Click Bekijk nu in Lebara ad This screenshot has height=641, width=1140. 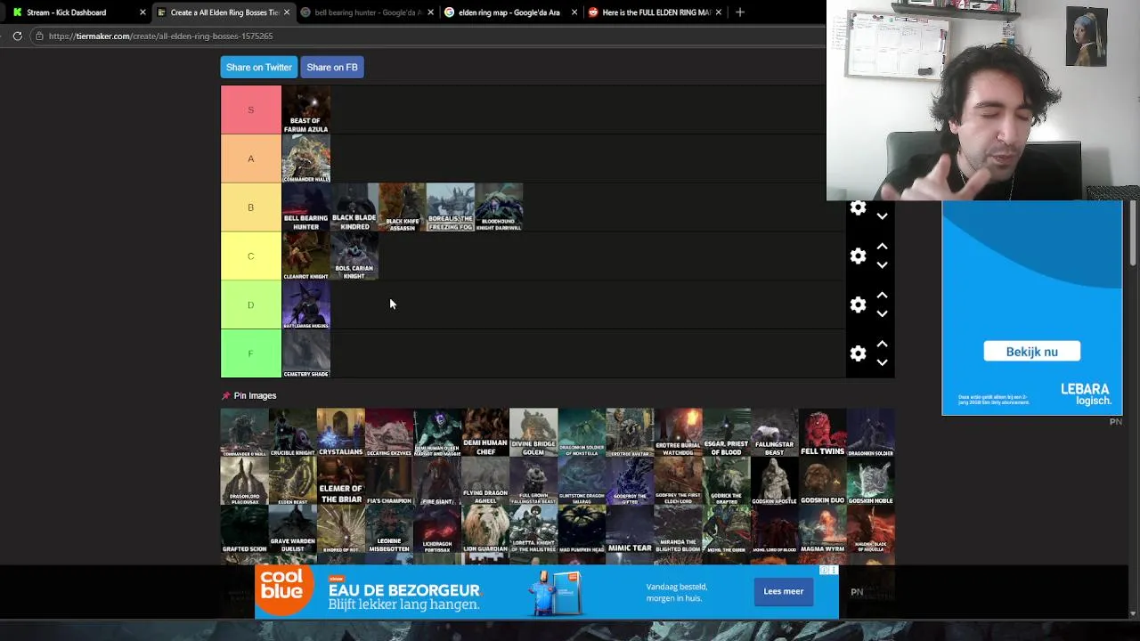point(1031,352)
